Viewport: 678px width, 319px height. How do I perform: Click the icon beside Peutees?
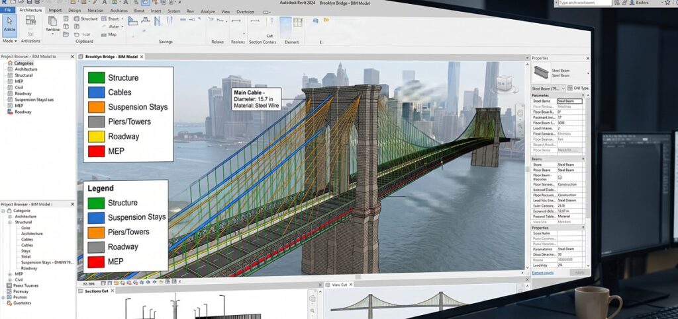pyautogui.click(x=9, y=297)
